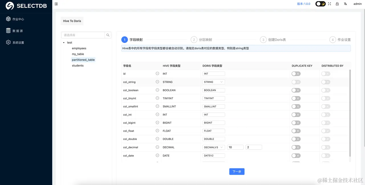Click the DISTRIBUTED BY column header
Screen dimensions: 365x185
click(x=332, y=66)
